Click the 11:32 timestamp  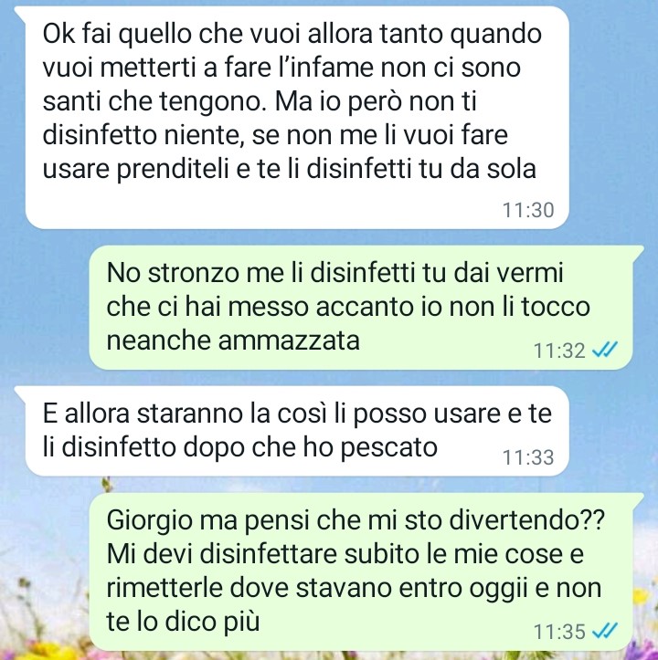559,351
